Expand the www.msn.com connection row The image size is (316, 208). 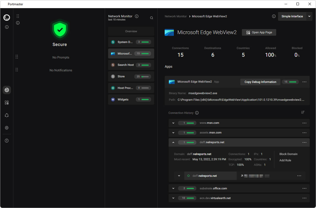pos(173,123)
